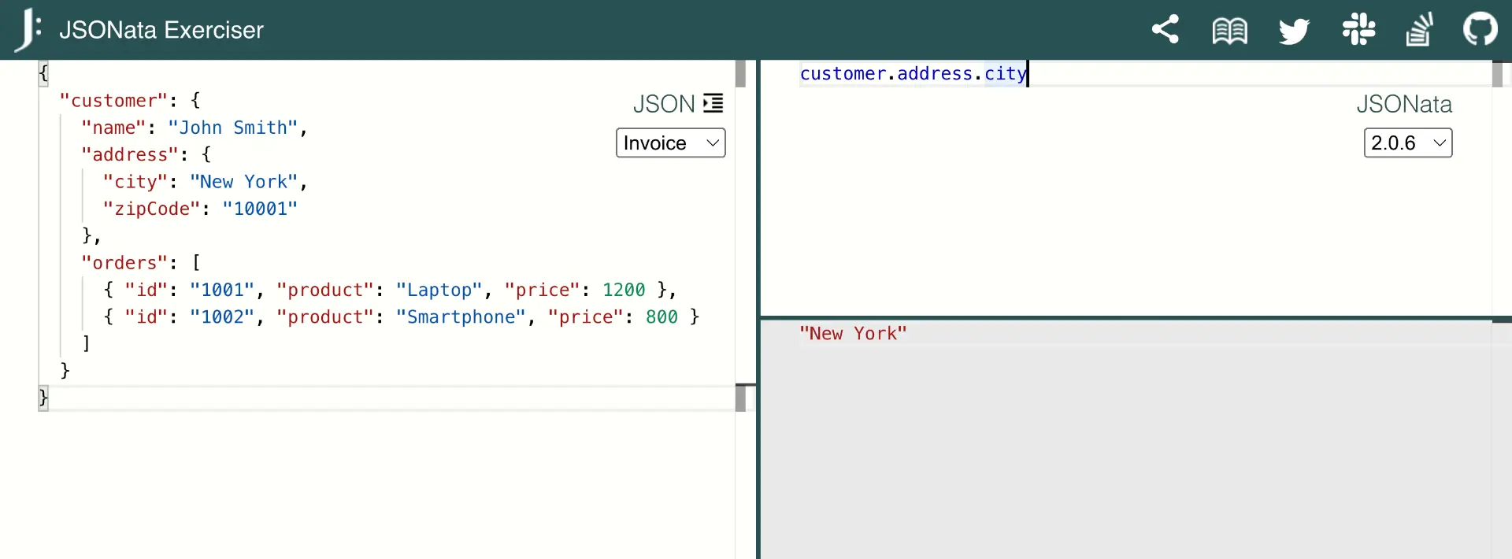Click the "10001" zip value

click(x=260, y=209)
